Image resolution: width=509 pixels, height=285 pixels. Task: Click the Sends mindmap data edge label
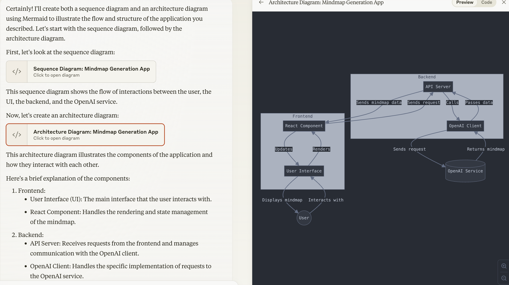[379, 103]
